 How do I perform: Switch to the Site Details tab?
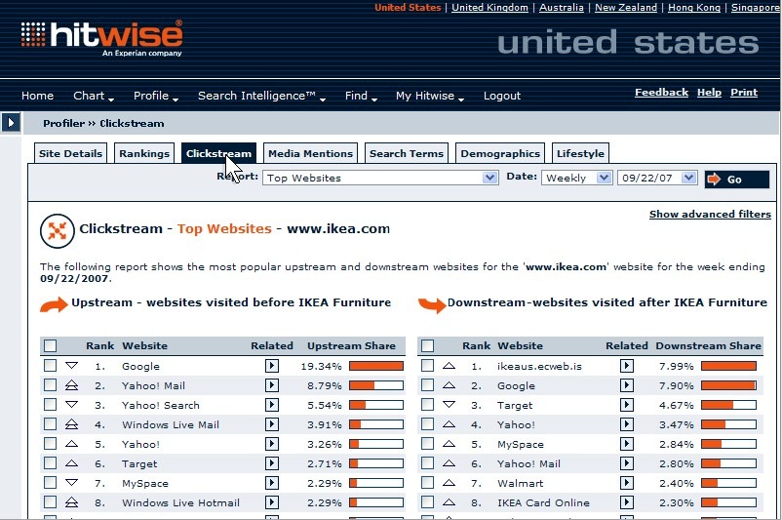coord(70,153)
